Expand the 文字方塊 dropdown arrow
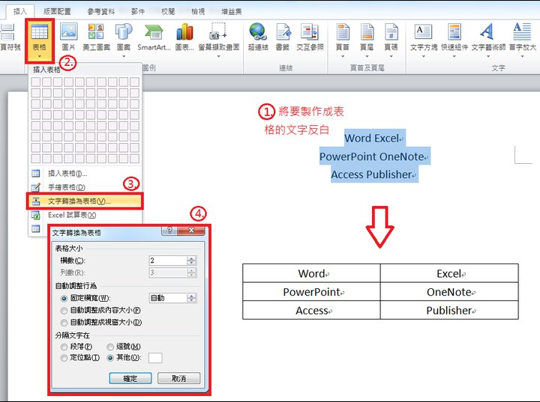 423,56
